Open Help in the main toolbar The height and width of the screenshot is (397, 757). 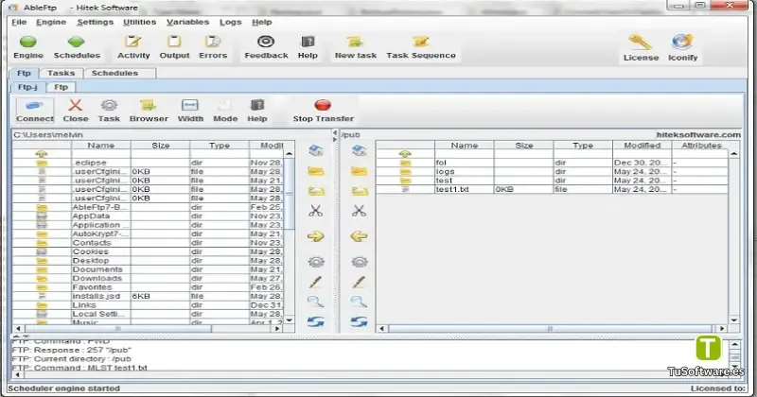(308, 47)
